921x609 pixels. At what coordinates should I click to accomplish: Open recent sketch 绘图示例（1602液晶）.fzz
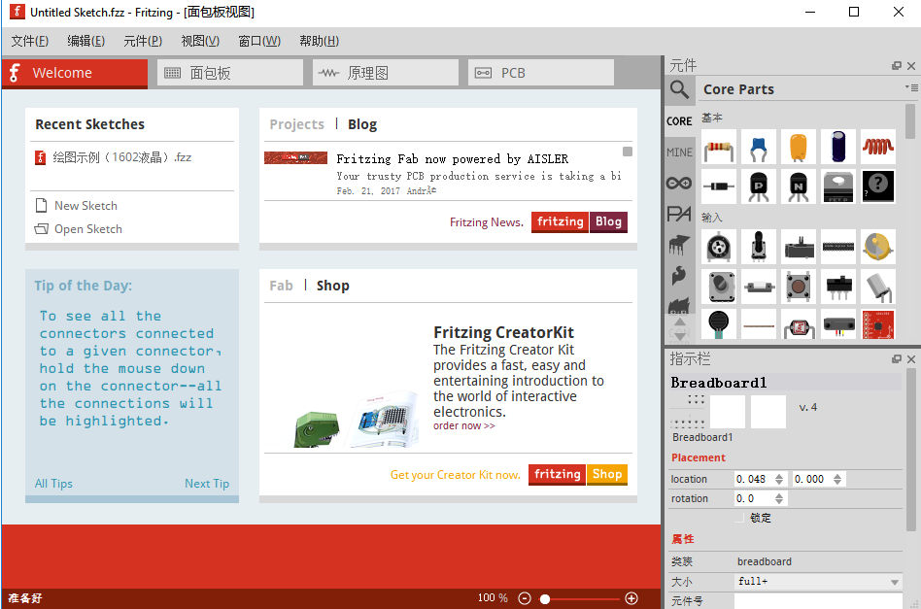click(114, 157)
